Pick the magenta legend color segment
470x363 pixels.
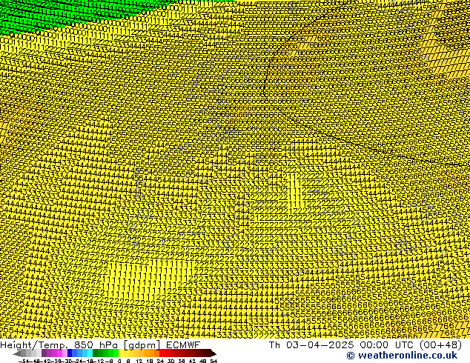tap(59, 353)
